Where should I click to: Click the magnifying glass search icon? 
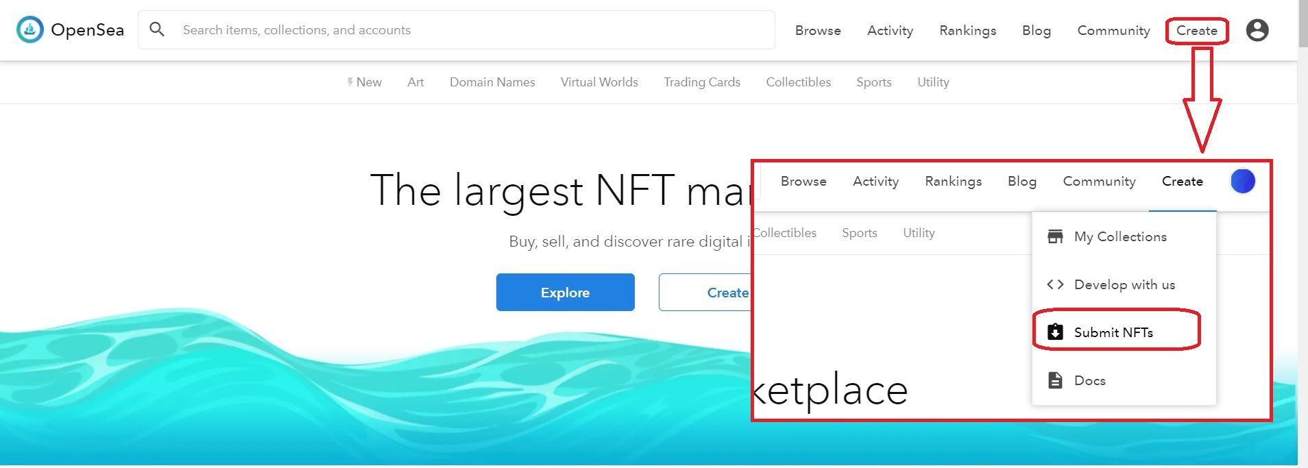(x=157, y=29)
